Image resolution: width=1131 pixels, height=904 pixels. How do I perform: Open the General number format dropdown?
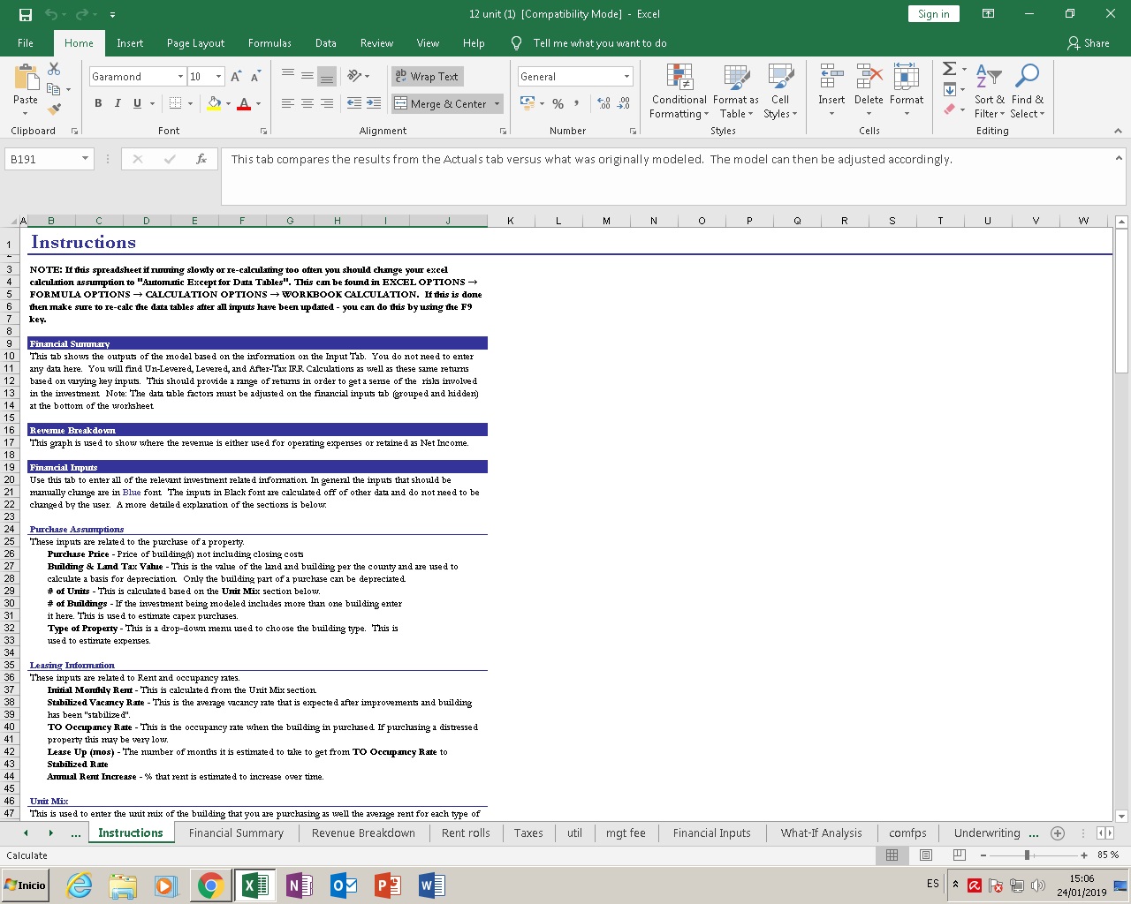[x=626, y=76]
